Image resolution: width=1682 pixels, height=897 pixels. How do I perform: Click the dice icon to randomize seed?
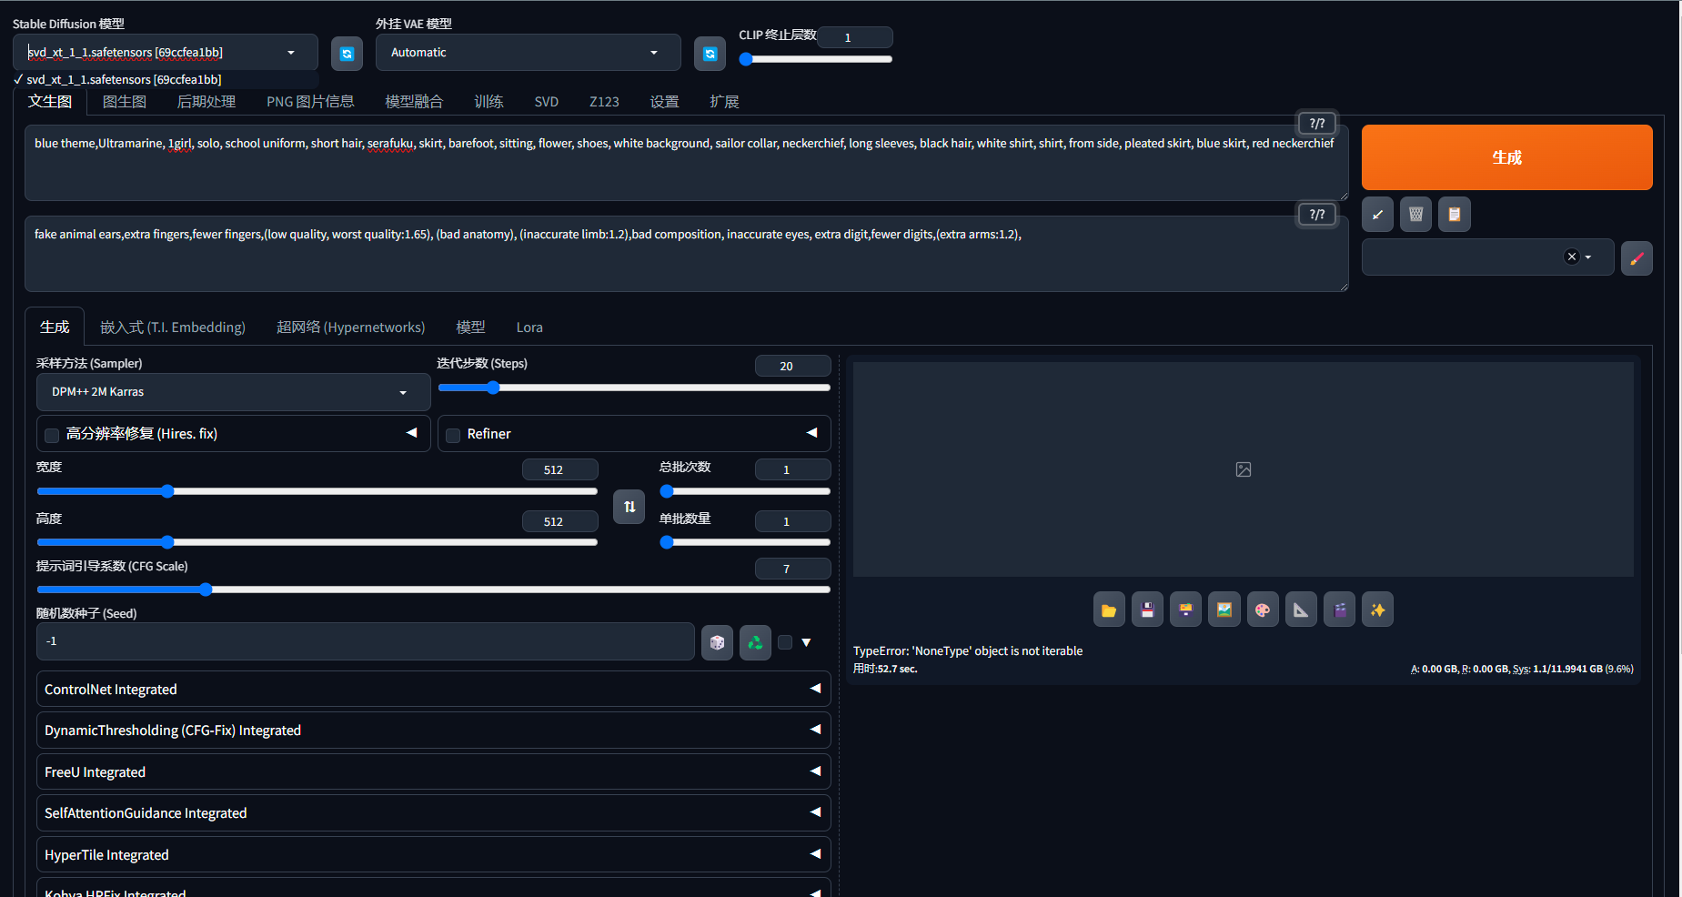coord(717,642)
